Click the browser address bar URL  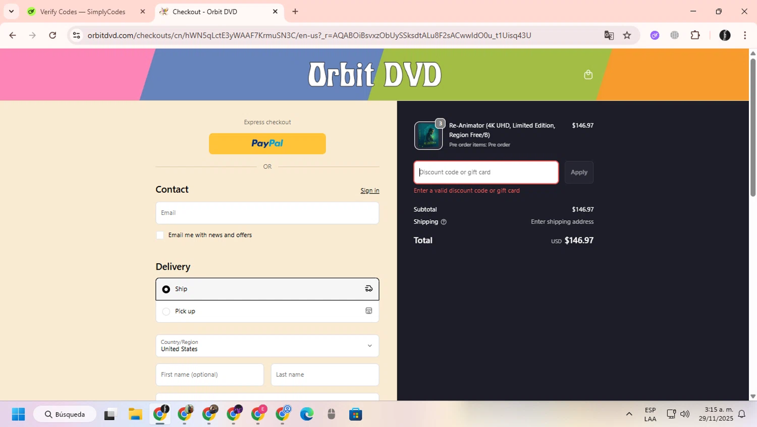pyautogui.click(x=309, y=35)
